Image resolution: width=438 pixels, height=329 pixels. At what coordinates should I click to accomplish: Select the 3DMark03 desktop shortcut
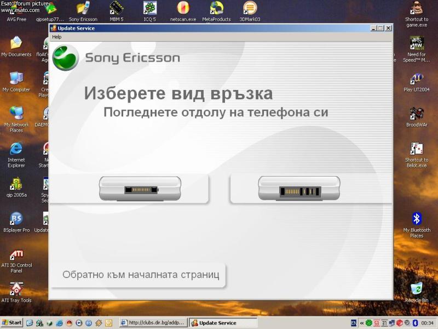250,12
